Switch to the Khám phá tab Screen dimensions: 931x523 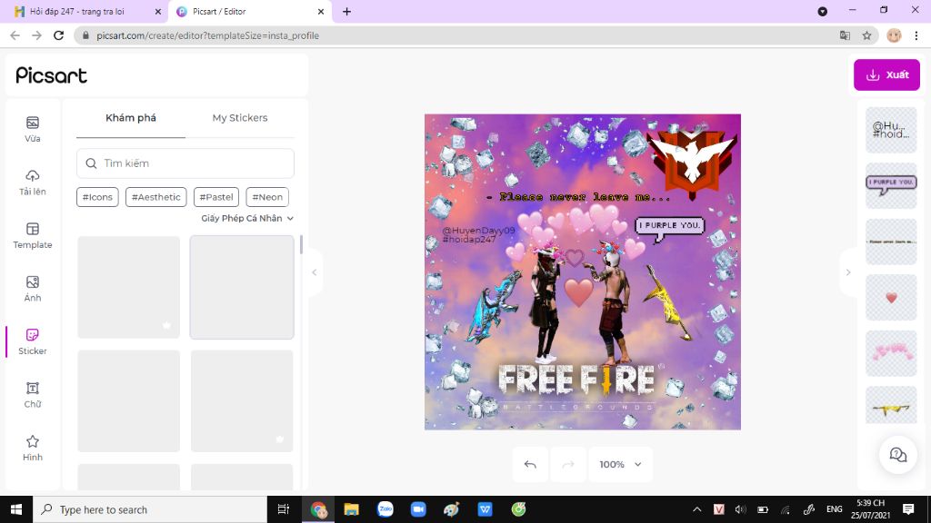[131, 118]
